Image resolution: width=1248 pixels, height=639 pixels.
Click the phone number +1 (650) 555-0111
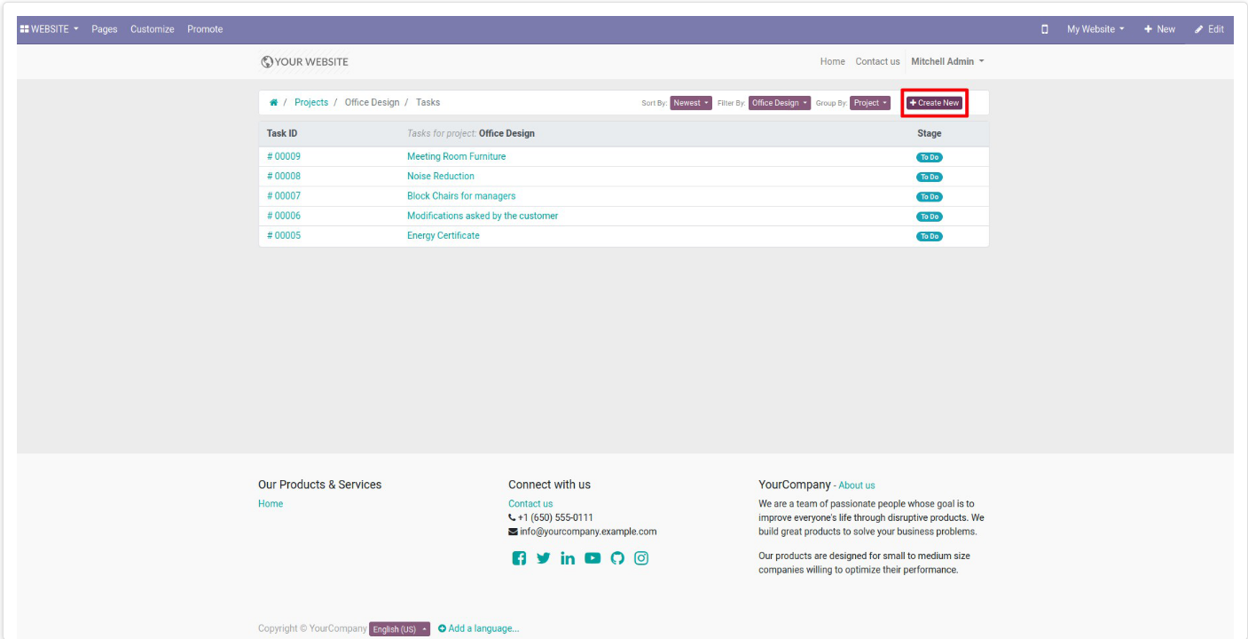pyautogui.click(x=556, y=517)
